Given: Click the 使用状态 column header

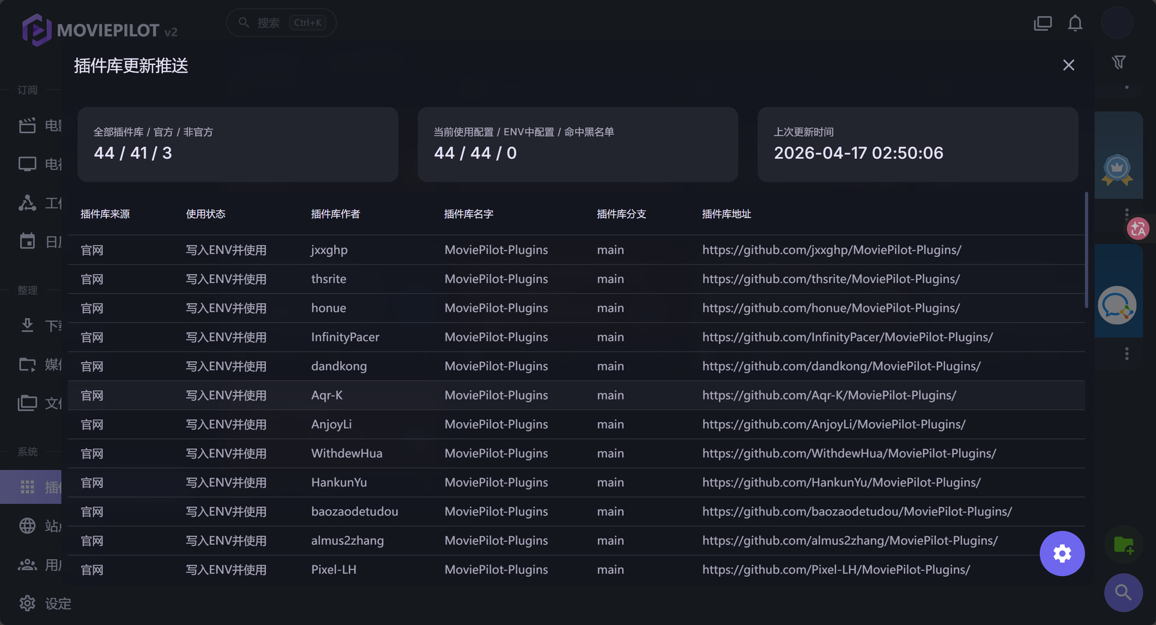Looking at the screenshot, I should pyautogui.click(x=205, y=214).
